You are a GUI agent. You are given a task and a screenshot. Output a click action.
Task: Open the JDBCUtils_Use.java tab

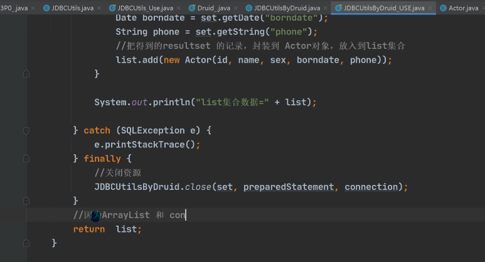145,8
